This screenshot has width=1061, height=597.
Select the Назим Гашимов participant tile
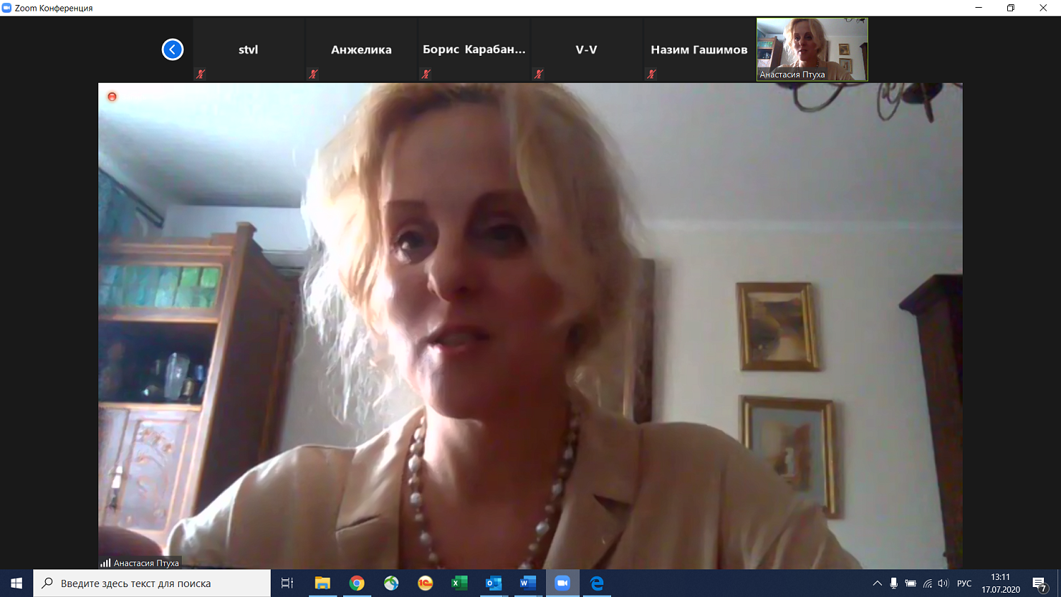click(x=699, y=50)
